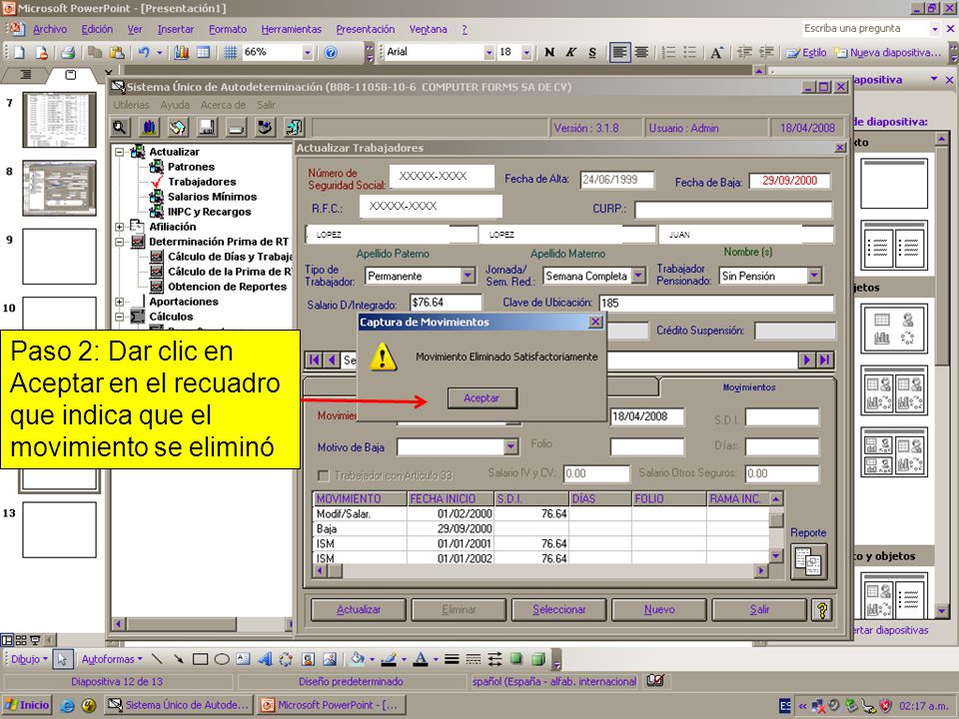Toggle bulleted list formatting
Viewport: 959px width, 719px height.
pyautogui.click(x=690, y=53)
